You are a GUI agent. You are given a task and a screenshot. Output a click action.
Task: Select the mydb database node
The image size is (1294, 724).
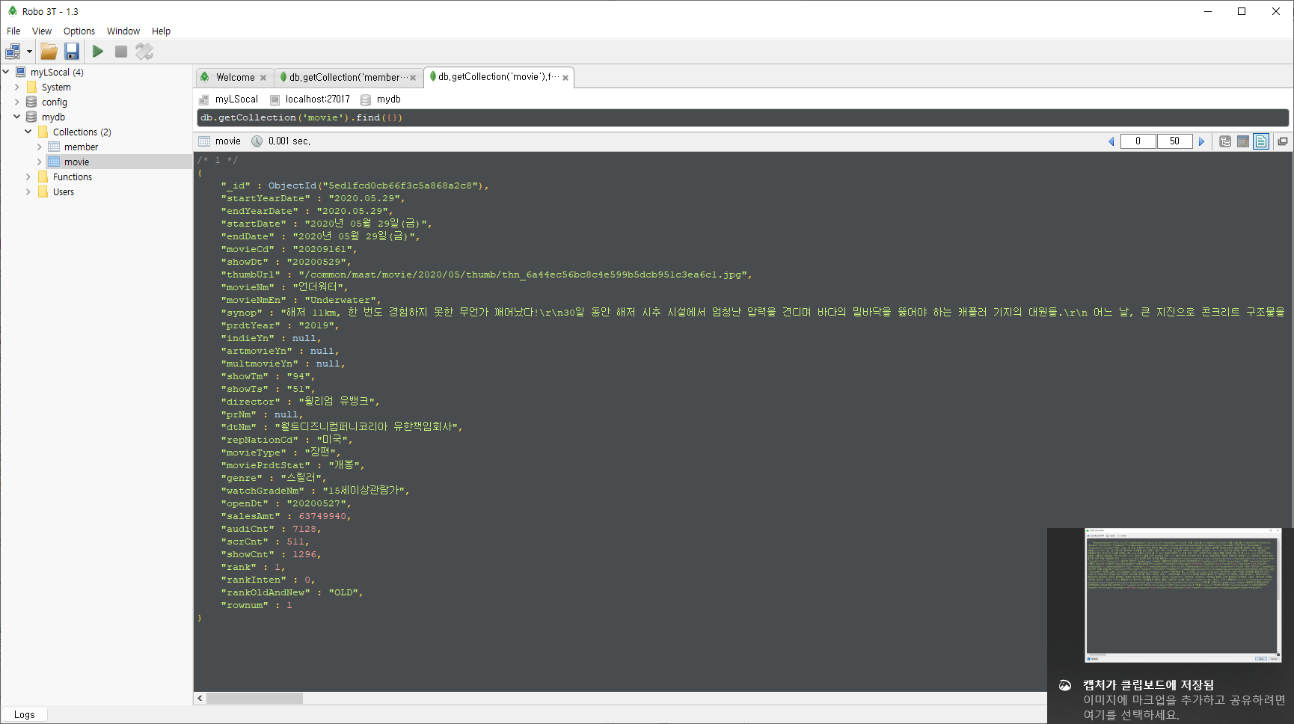point(53,117)
